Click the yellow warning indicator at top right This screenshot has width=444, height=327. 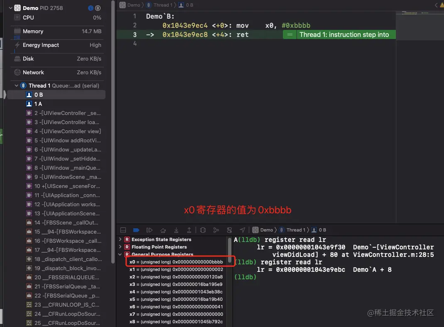coord(442,5)
